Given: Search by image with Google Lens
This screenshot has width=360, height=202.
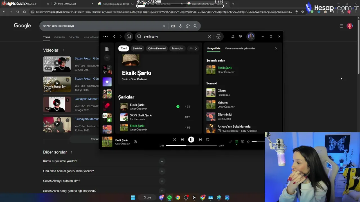Looking at the screenshot, I should [x=188, y=26].
